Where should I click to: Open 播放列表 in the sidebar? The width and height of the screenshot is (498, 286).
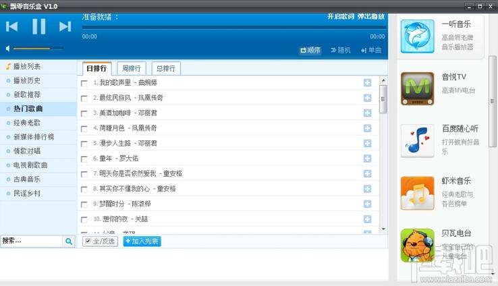click(38, 66)
